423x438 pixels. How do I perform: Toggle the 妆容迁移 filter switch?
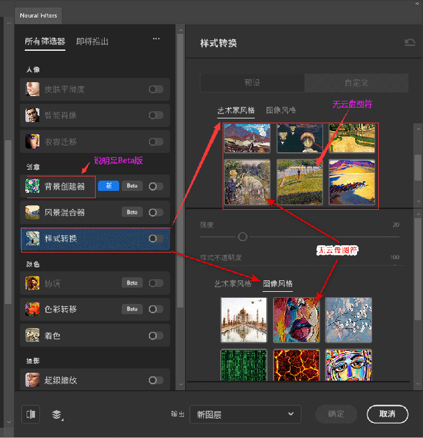156,141
